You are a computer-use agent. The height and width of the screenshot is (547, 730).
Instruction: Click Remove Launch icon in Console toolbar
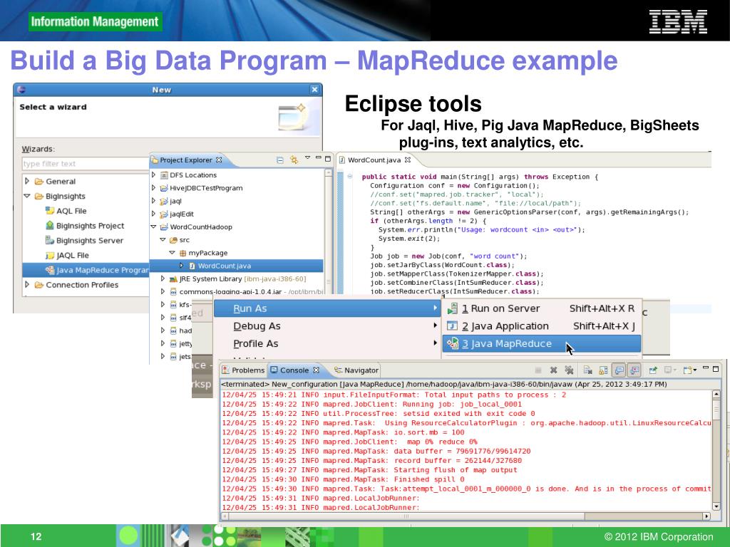pyautogui.click(x=553, y=370)
